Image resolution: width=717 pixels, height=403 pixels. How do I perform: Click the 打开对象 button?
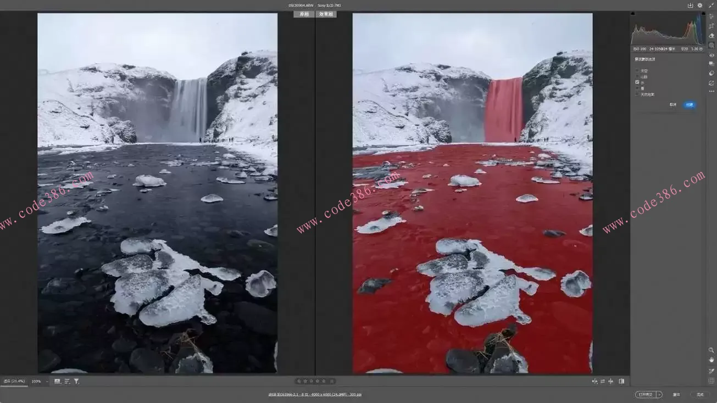click(646, 394)
